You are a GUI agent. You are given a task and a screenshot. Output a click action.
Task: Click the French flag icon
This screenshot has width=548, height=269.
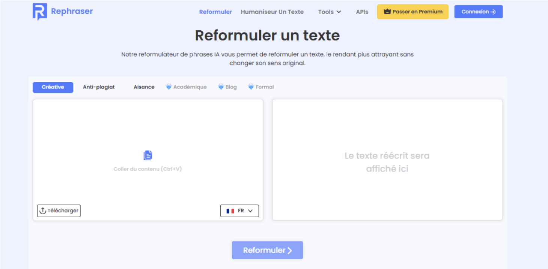(x=230, y=211)
